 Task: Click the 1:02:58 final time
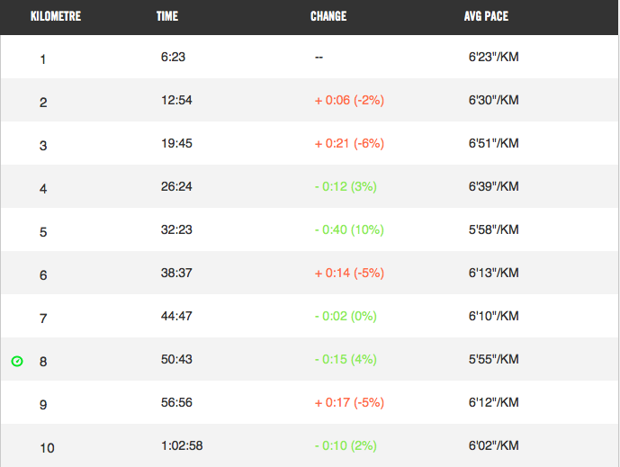182,446
